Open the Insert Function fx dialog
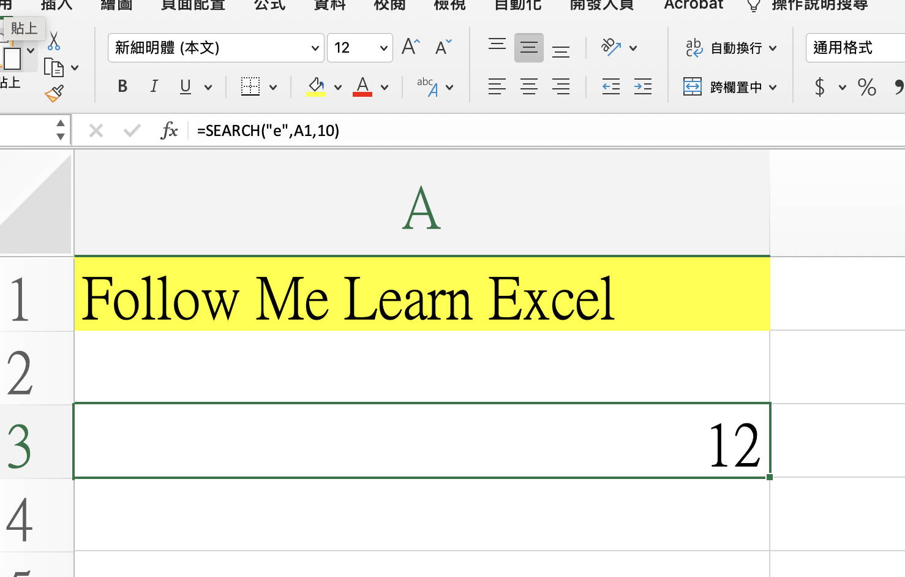This screenshot has height=577, width=905. click(169, 130)
